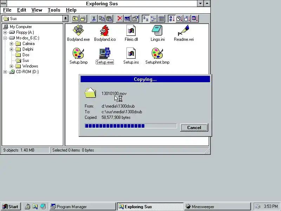Viewport: 281px width, 211px height.
Task: Open the File menu
Action: click(7, 10)
